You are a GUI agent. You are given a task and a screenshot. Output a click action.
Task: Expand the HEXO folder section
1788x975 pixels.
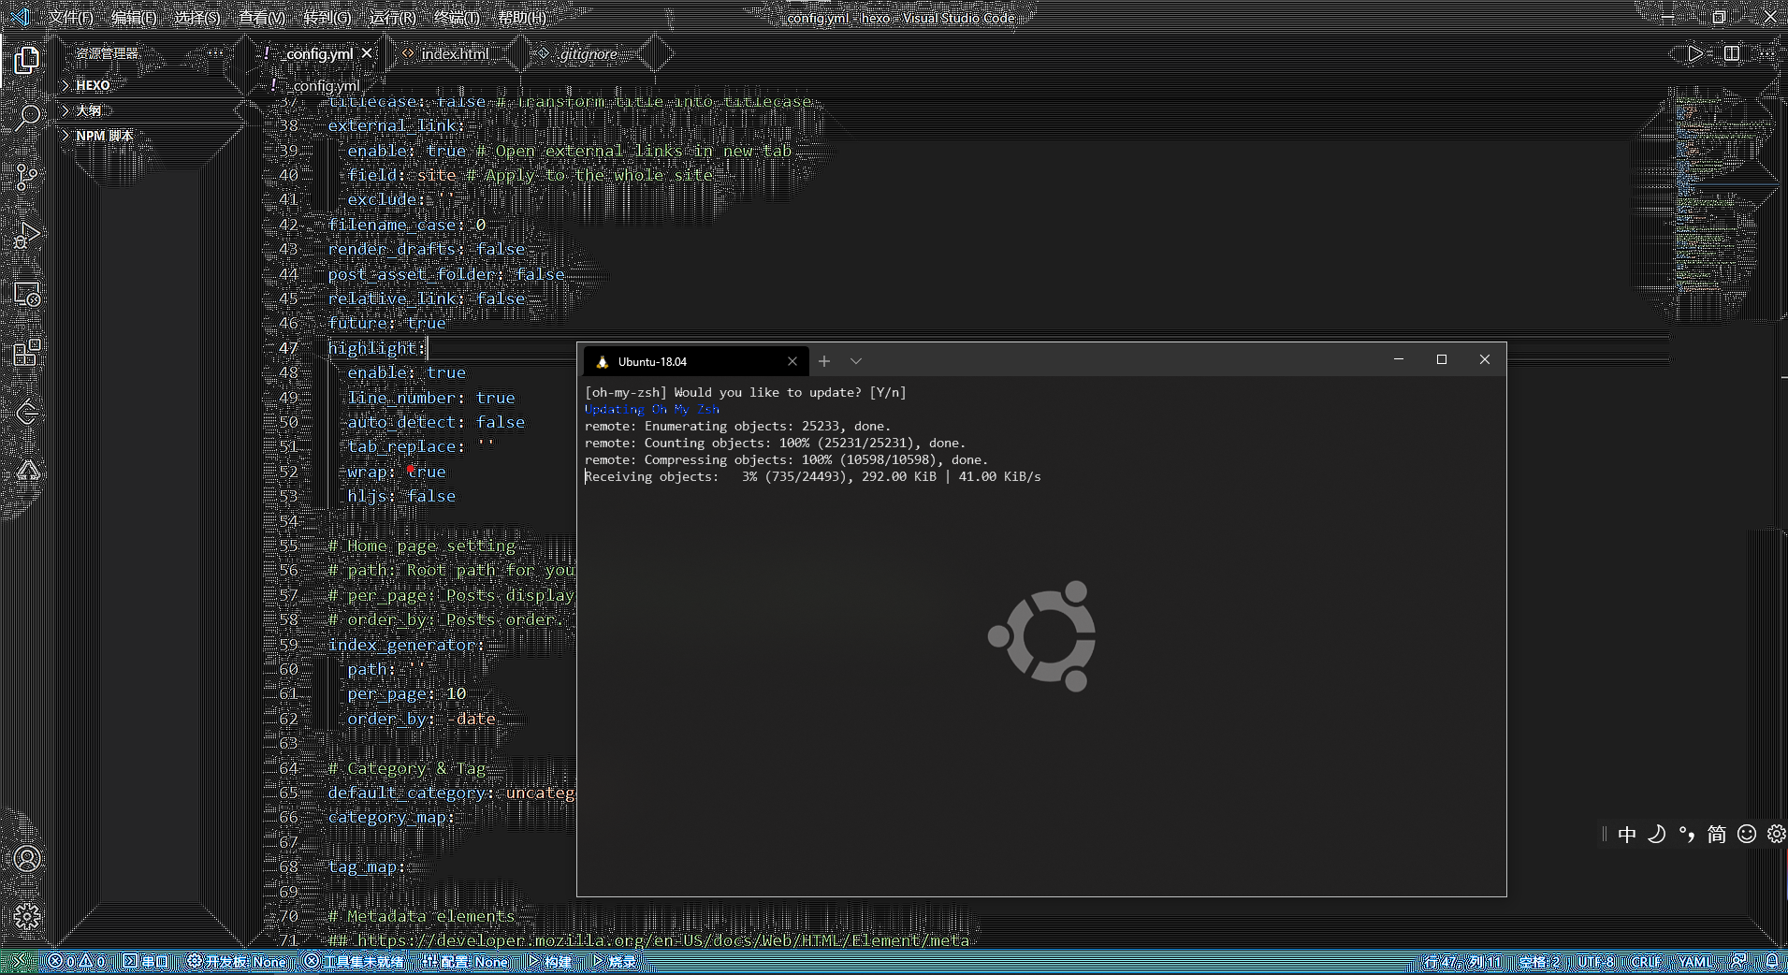pos(93,85)
